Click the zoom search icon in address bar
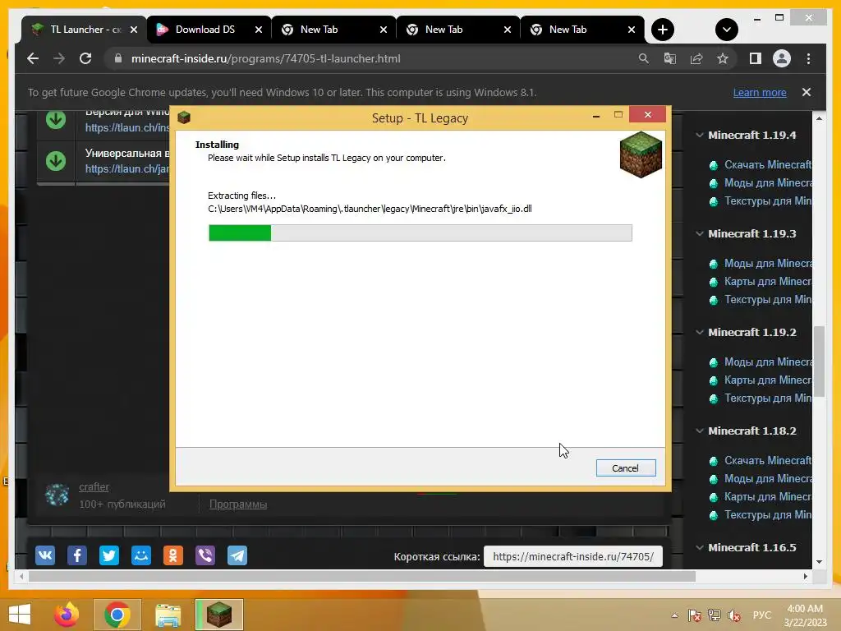 tap(644, 58)
